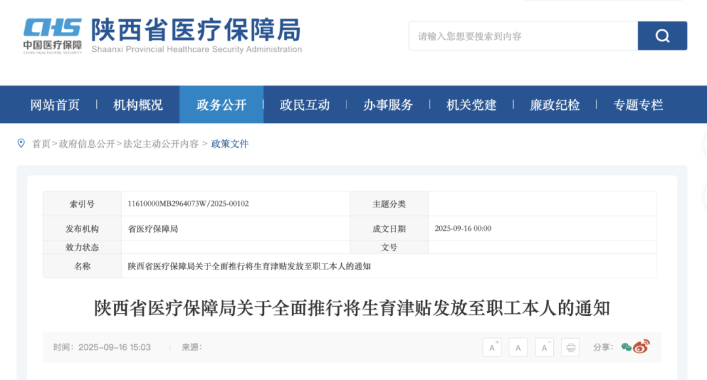Click the CHS China Healthcare Security logo

point(52,35)
